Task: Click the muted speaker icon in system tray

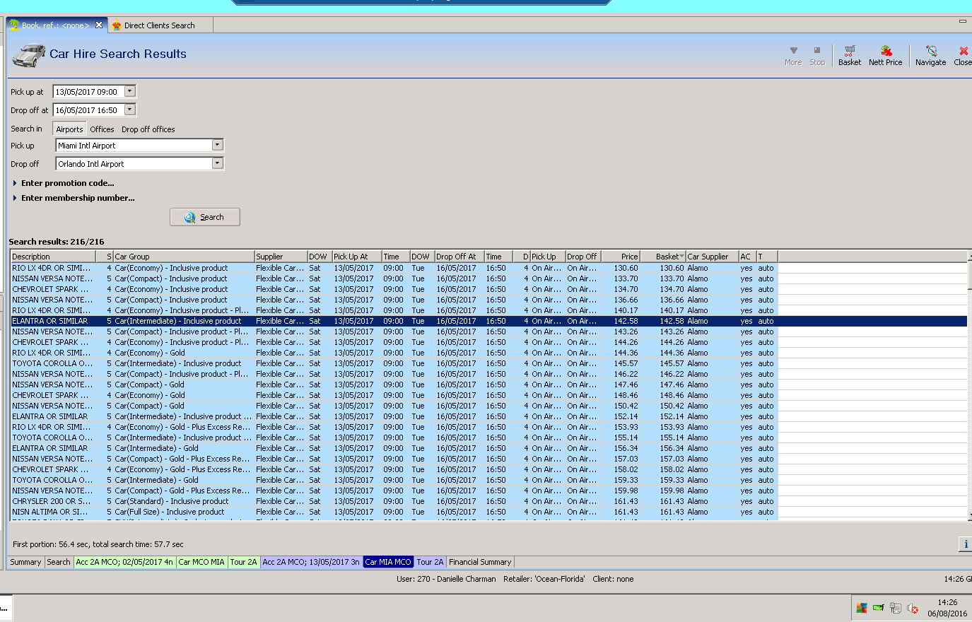Action: click(912, 608)
